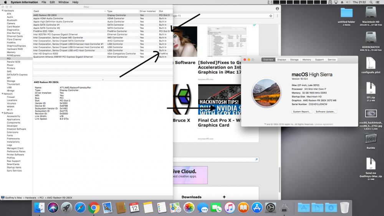
Task: Open the Help menu
Action: point(75,2)
